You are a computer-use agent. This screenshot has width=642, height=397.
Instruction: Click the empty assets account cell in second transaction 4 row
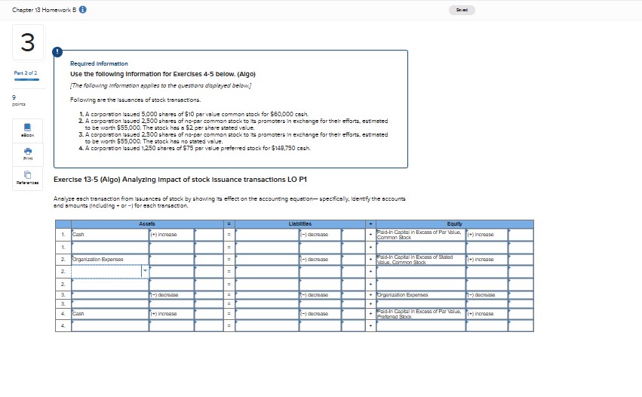[110, 326]
